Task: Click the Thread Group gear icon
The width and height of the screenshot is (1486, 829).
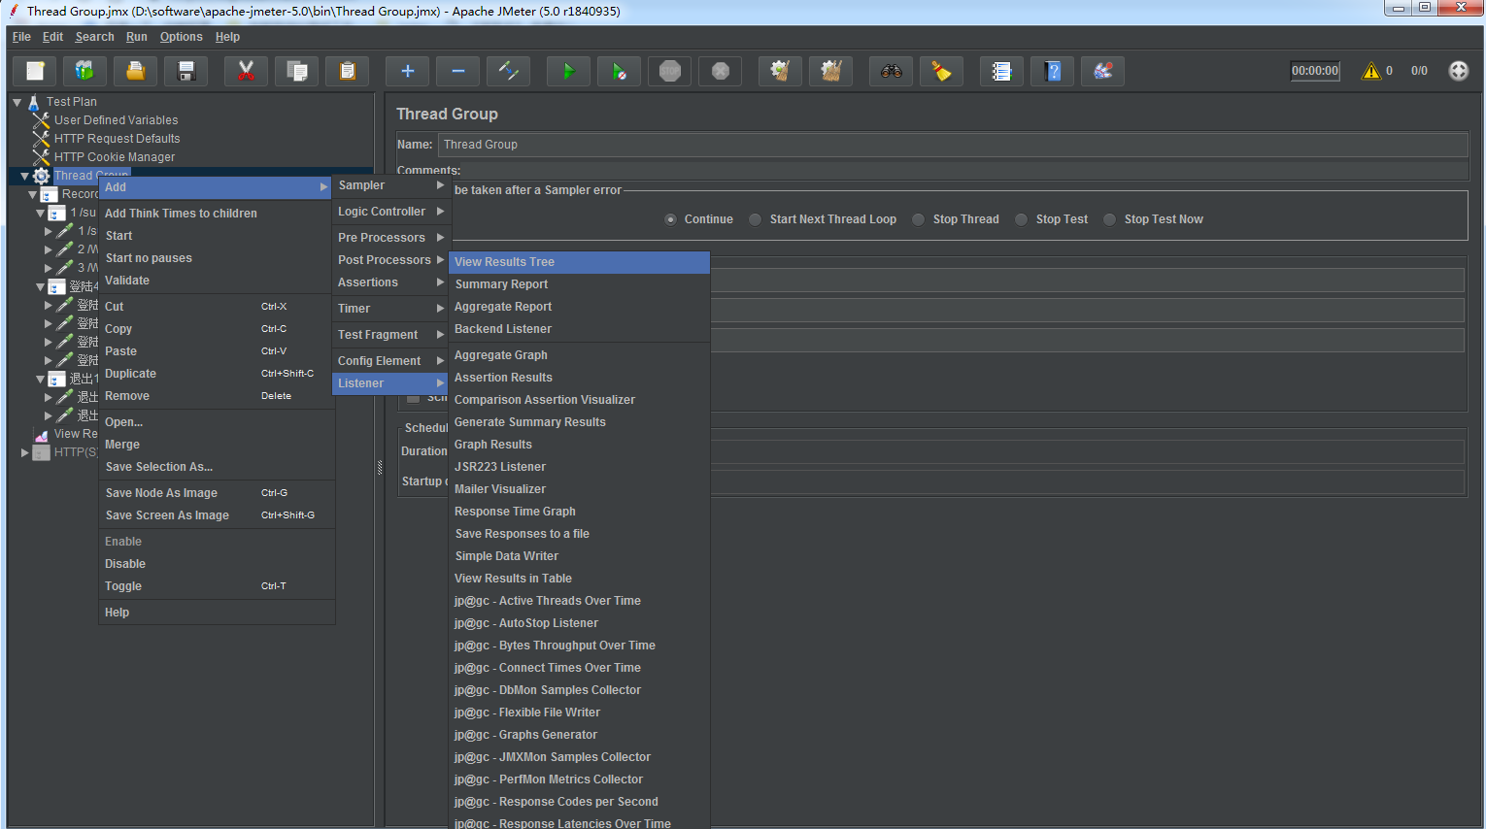Action: click(x=41, y=176)
